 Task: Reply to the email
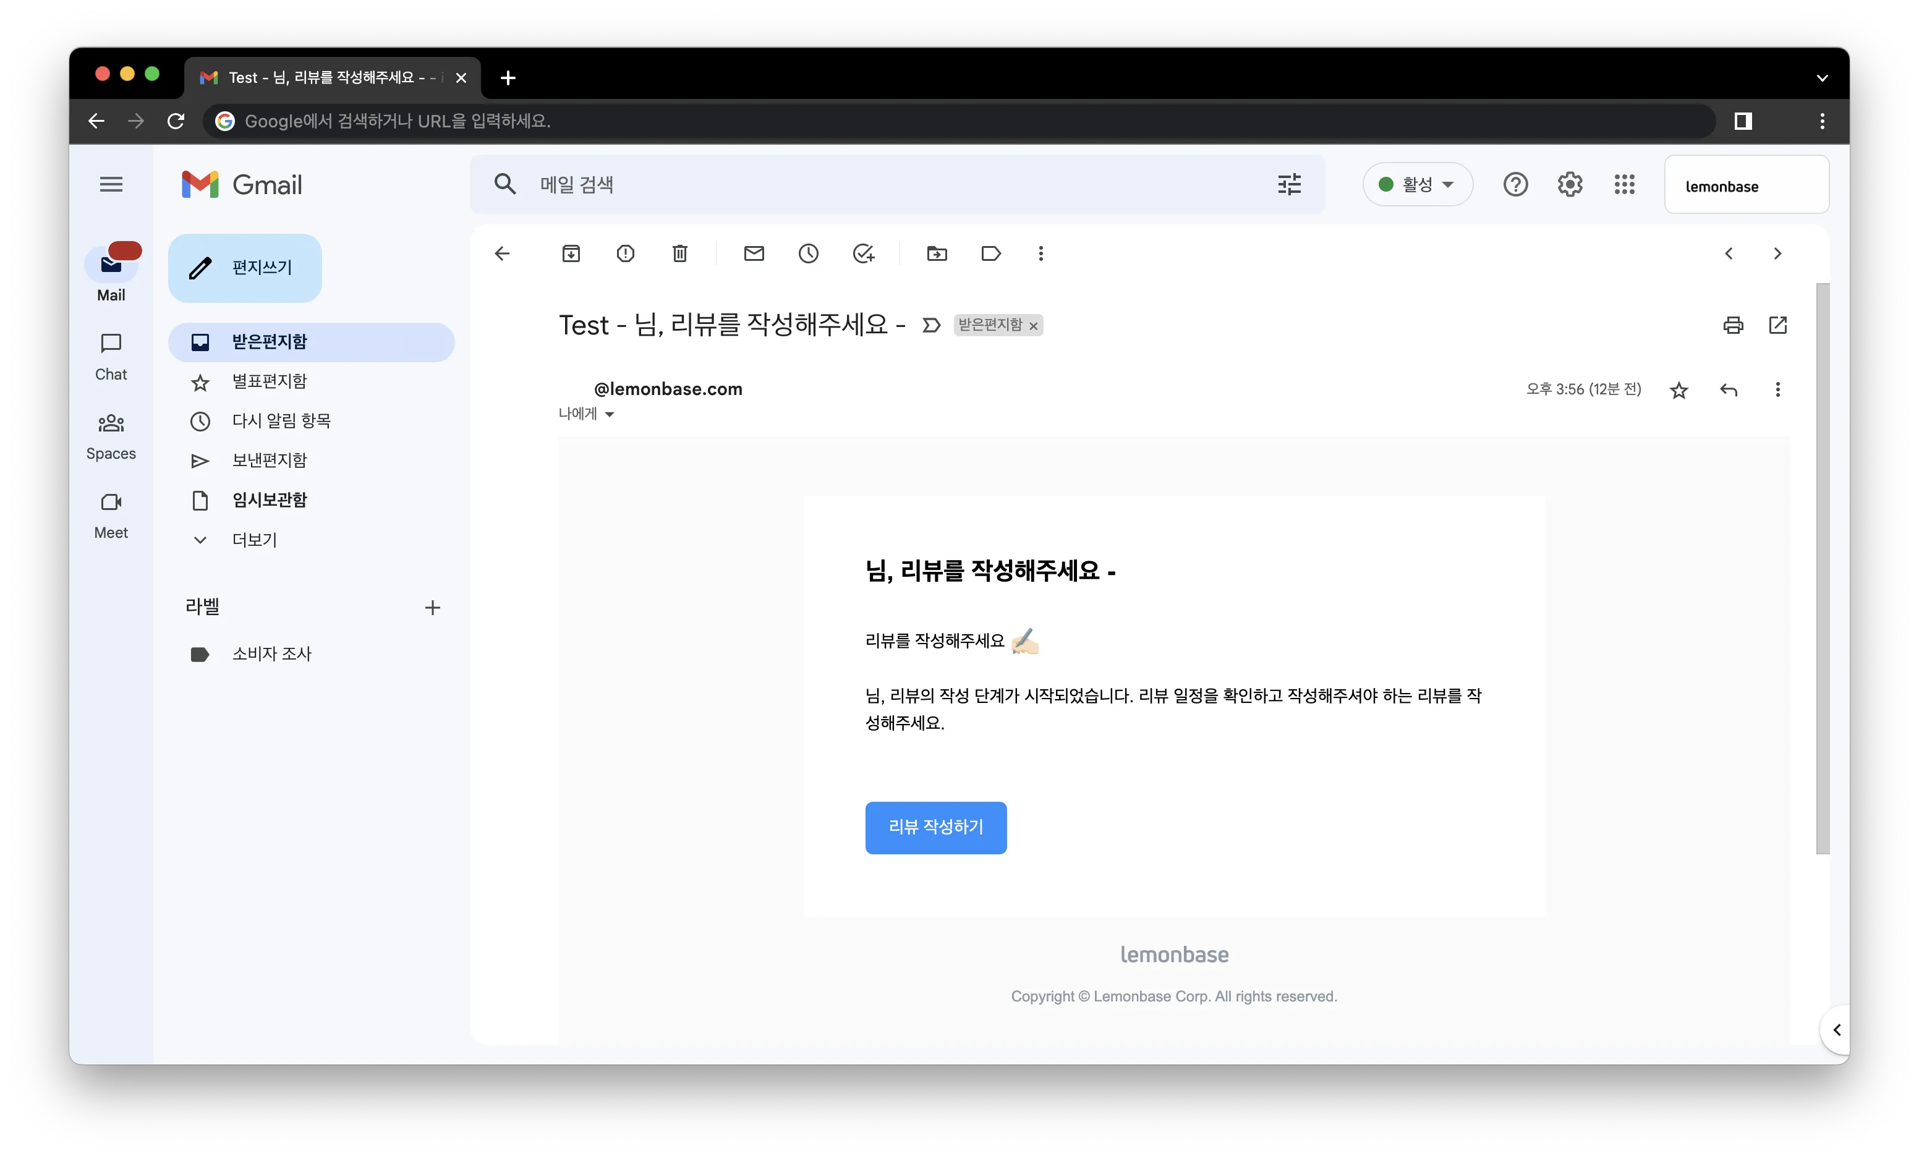[1728, 389]
